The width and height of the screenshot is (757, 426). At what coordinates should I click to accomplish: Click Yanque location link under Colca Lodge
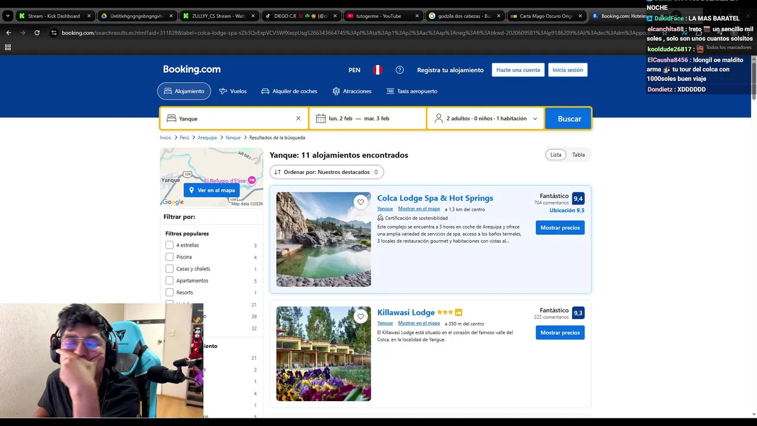[385, 209]
